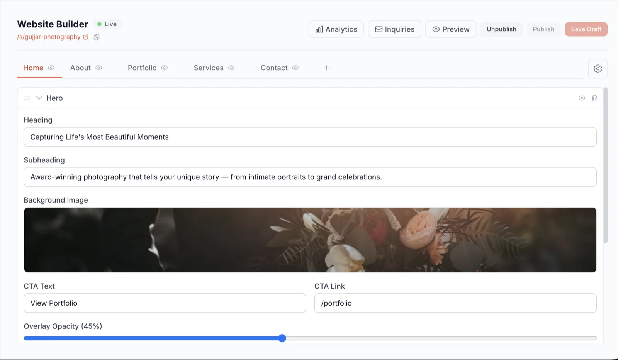618x360 pixels.
Task: Open Analytics via the bar chart icon
Action: click(318, 29)
